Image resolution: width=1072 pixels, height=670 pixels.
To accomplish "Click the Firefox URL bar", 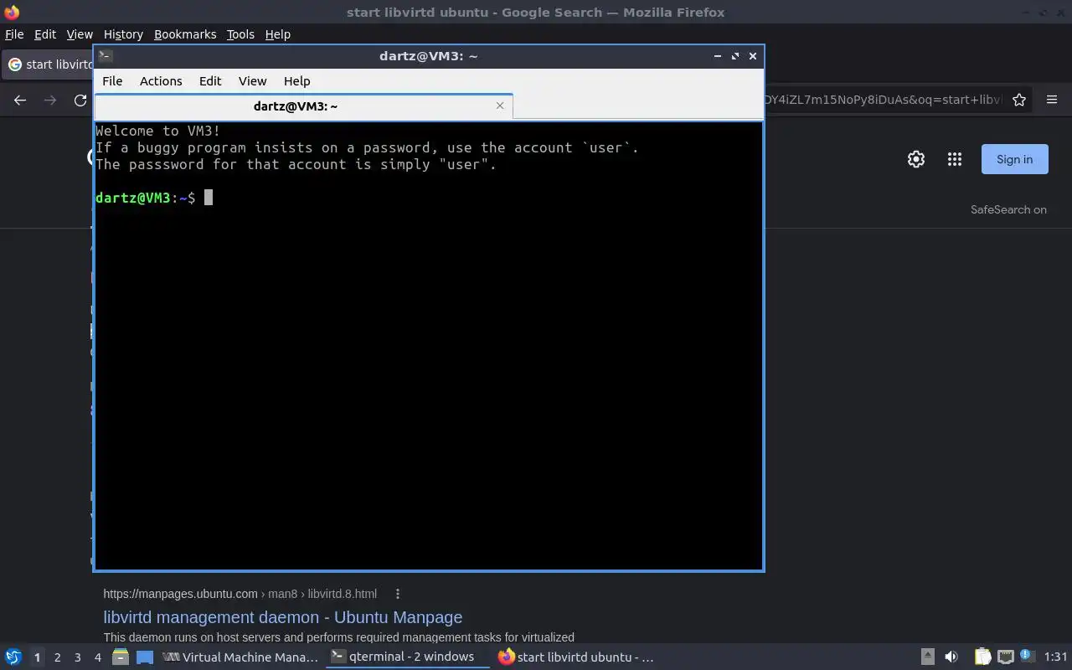I will (x=882, y=100).
